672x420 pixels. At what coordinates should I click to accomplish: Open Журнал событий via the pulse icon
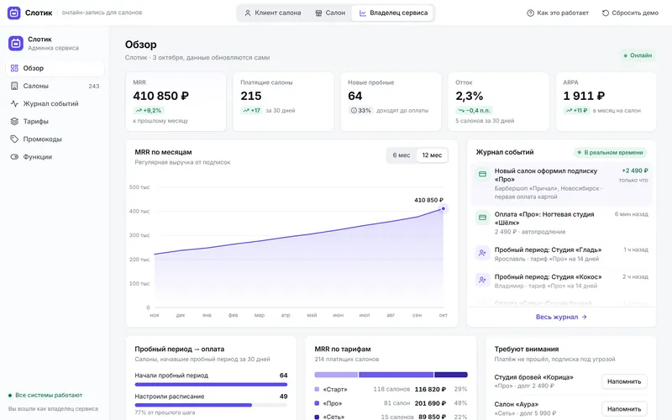(x=14, y=103)
